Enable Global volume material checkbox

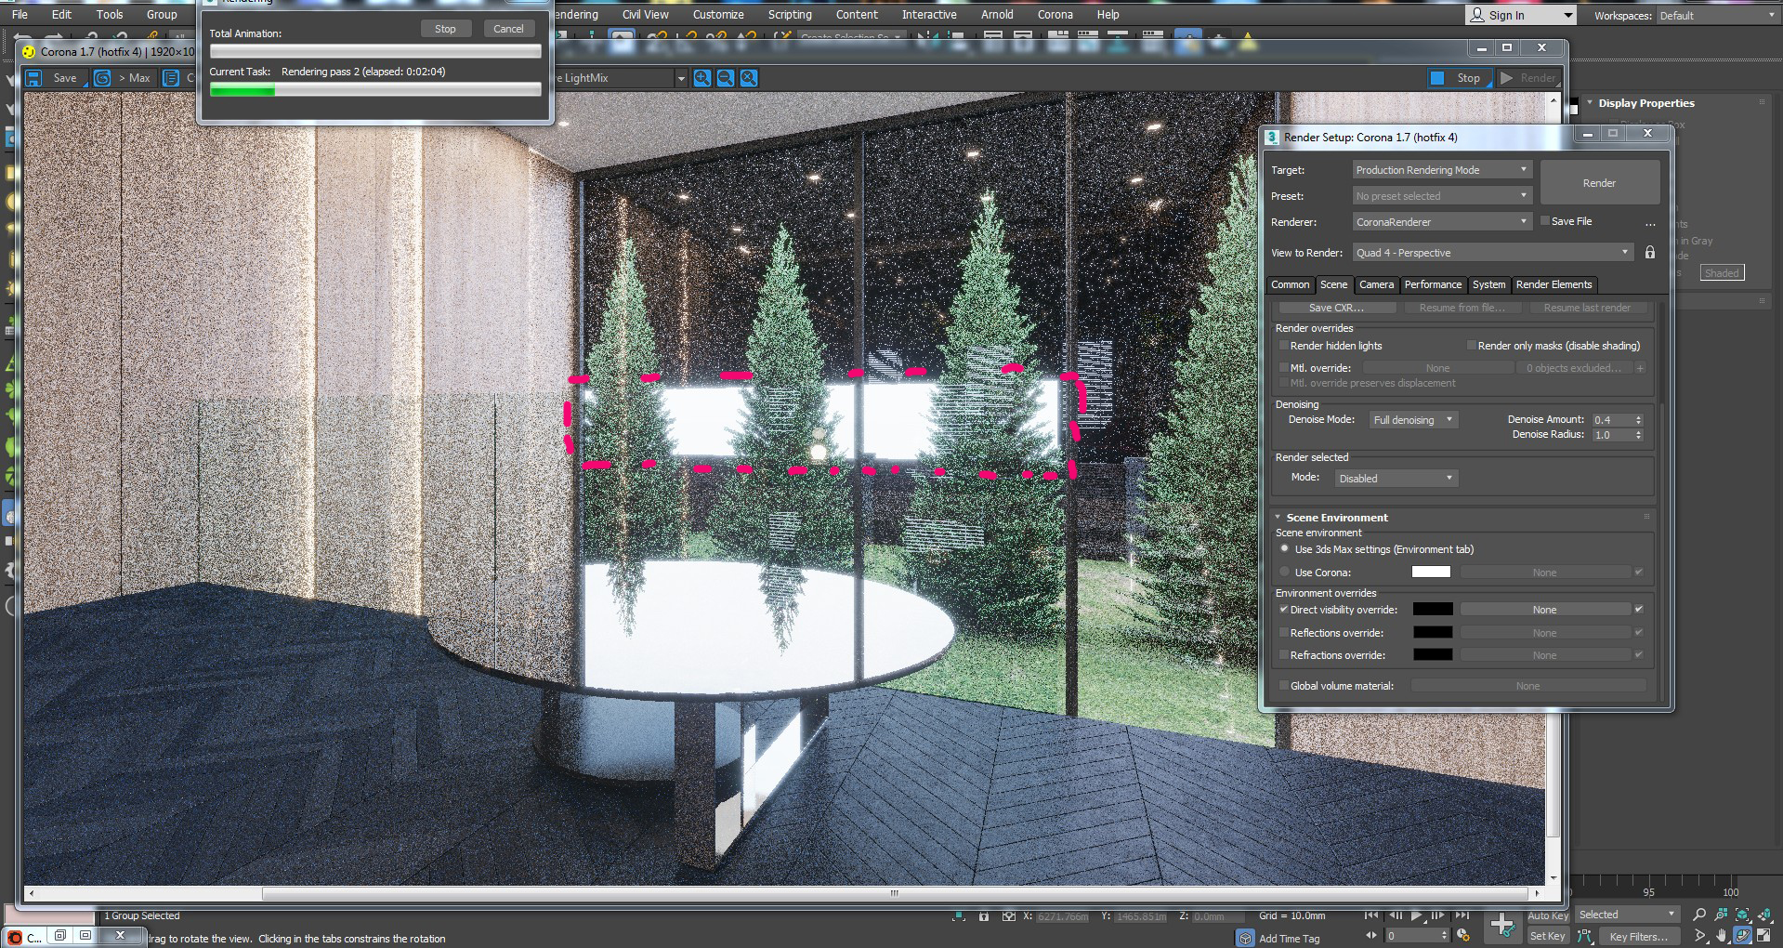1284,686
